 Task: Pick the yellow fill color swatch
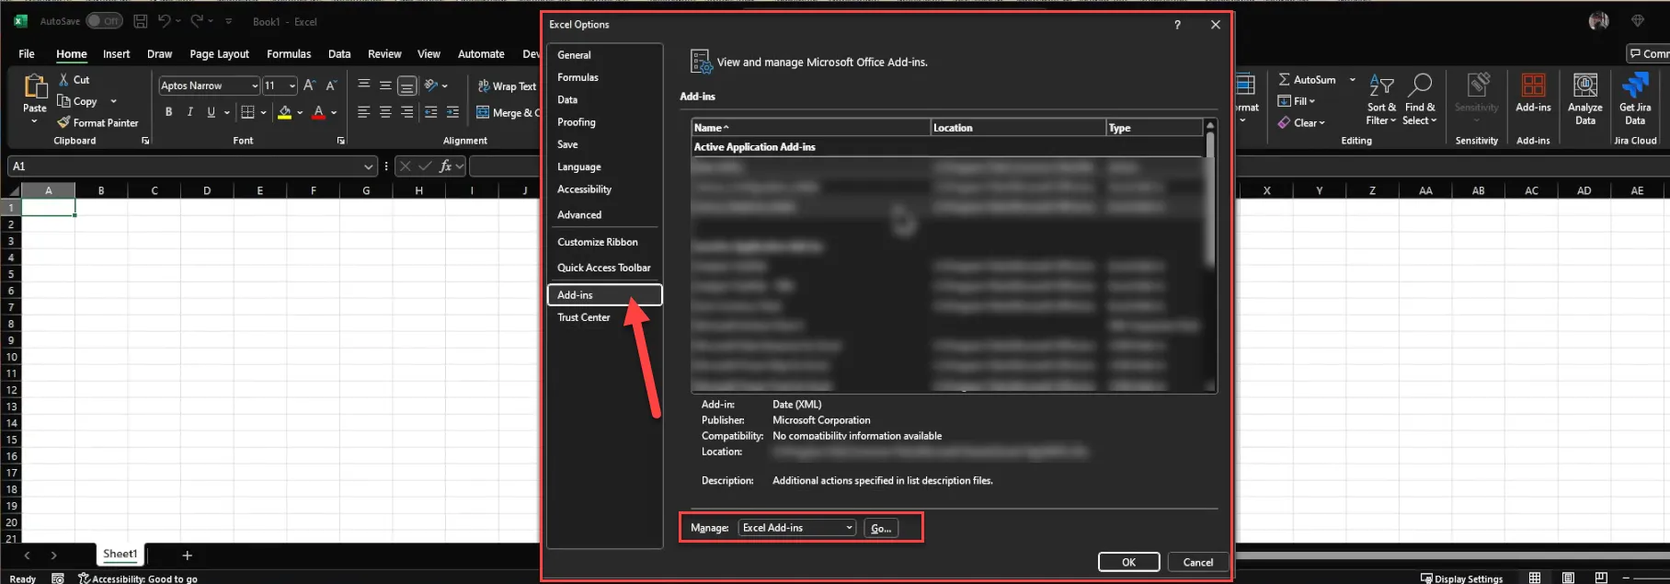coord(285,112)
